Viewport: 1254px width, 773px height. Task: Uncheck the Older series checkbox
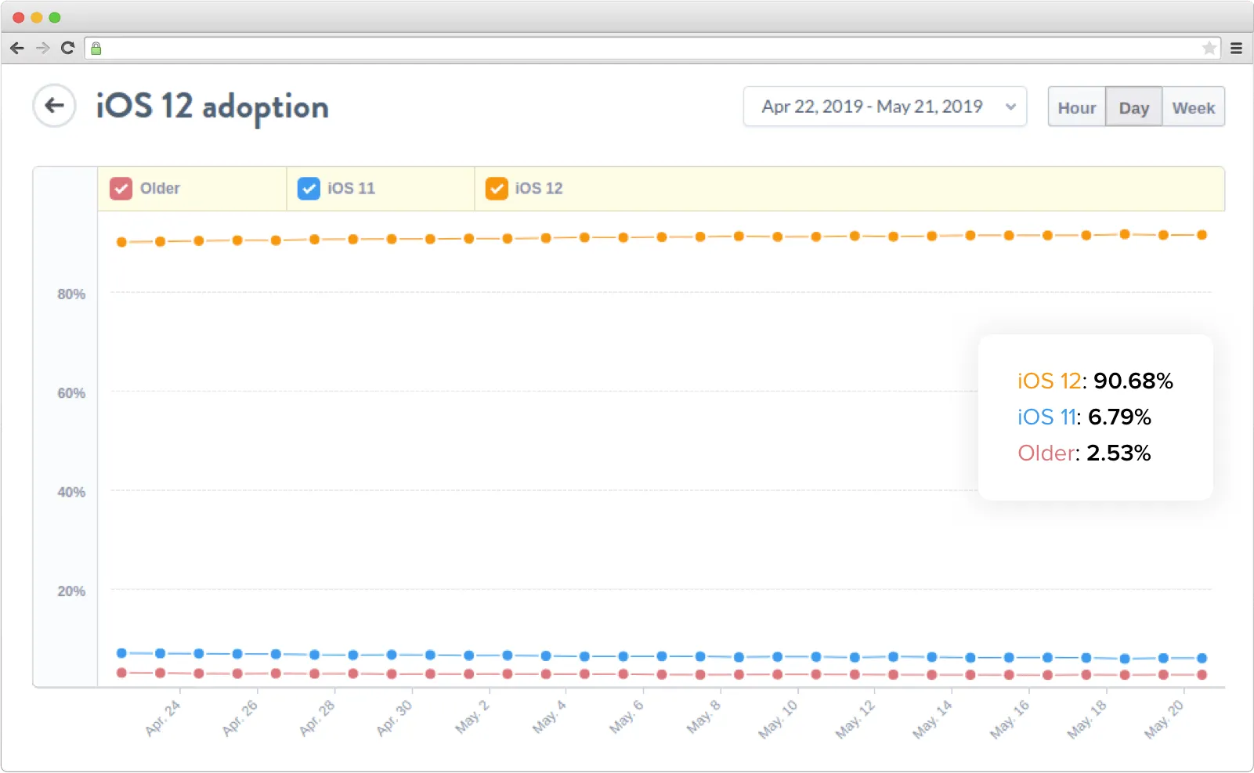click(x=121, y=189)
